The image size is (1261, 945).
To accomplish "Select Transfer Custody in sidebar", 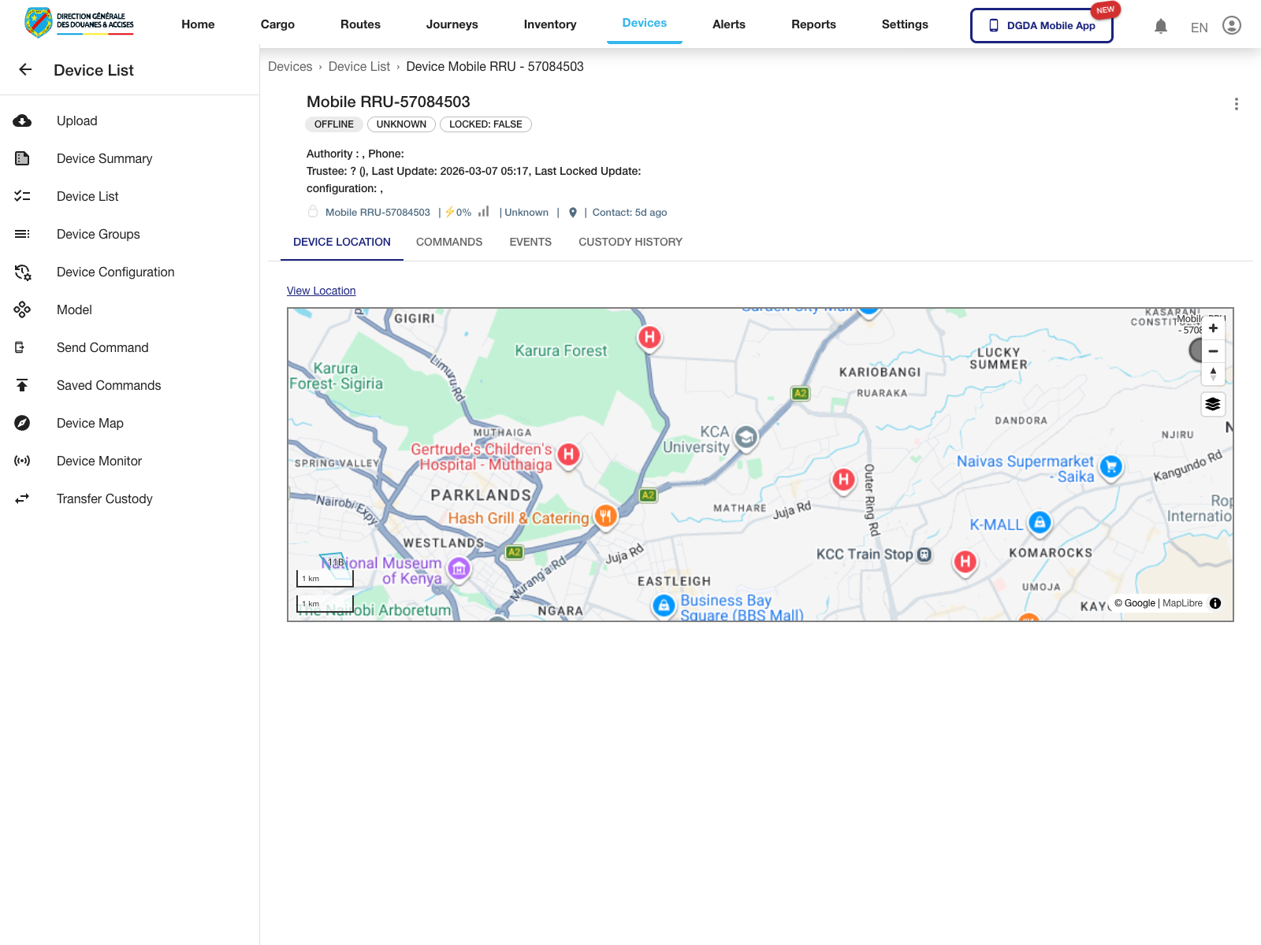I will (x=104, y=498).
